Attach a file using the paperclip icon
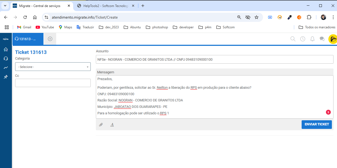This screenshot has height=168, width=337. pos(101,125)
